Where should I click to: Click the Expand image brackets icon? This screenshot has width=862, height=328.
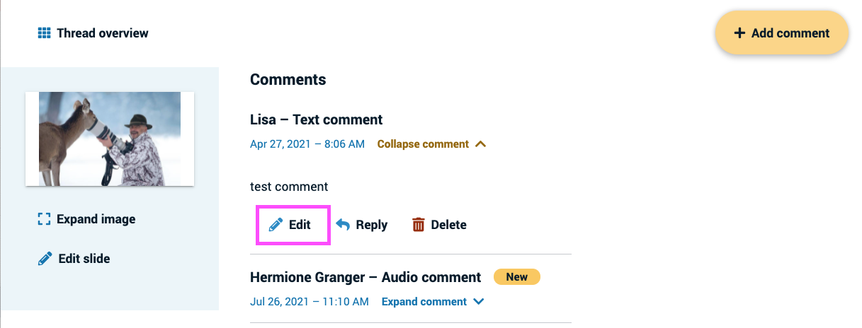pyautogui.click(x=44, y=219)
